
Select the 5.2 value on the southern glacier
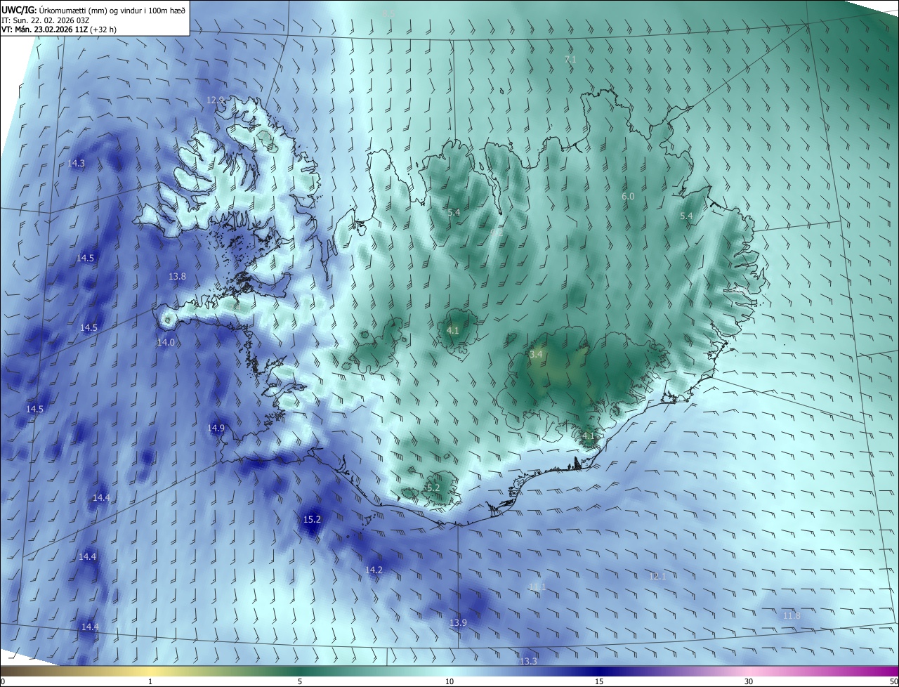433,488
